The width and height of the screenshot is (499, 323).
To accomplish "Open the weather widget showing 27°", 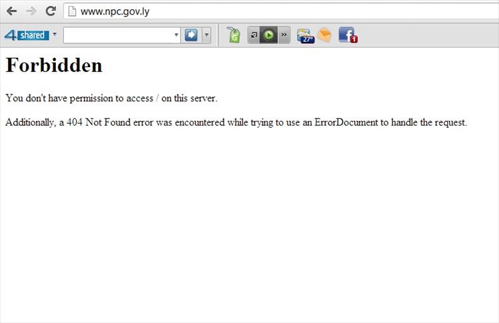I will coord(305,35).
